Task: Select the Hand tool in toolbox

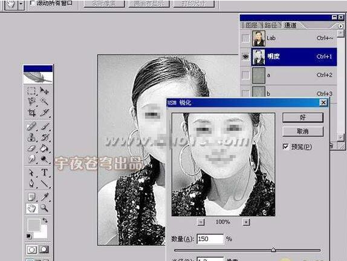Action: pos(31,208)
